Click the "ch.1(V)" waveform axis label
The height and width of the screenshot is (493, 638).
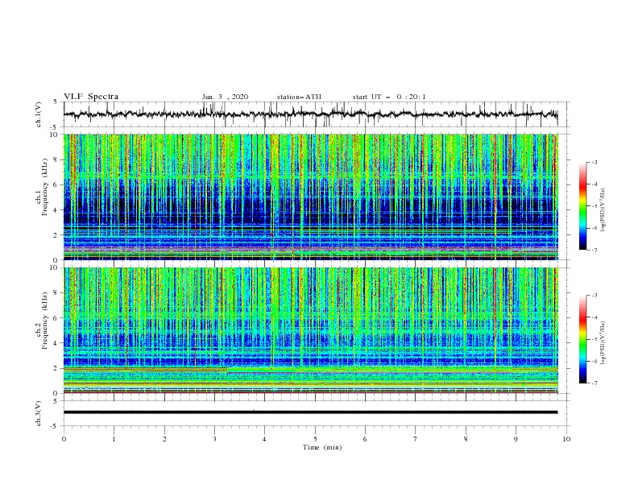[39, 114]
